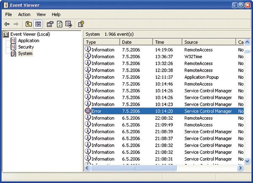Click the horizontal scrollbar right arrow

(240, 168)
